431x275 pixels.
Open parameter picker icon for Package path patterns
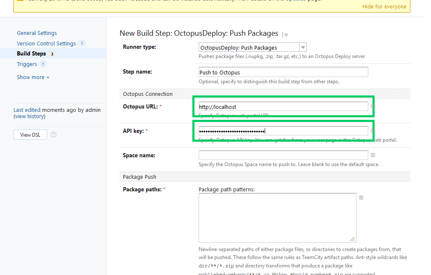coord(361,198)
